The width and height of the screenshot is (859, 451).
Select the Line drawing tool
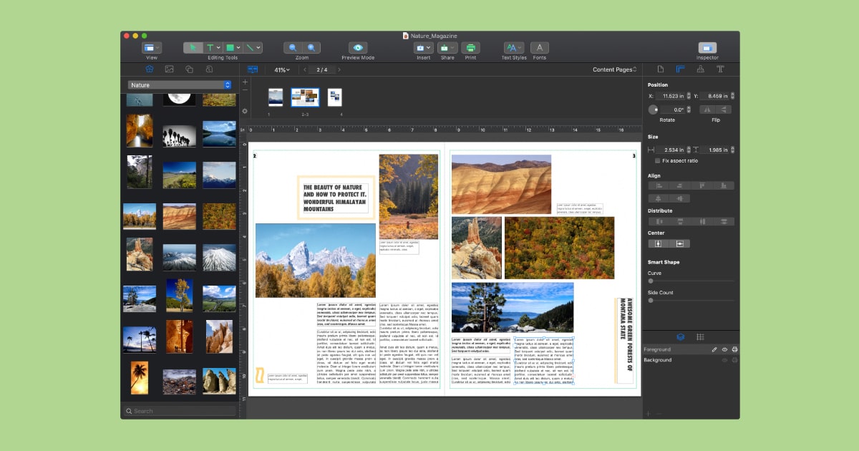251,47
